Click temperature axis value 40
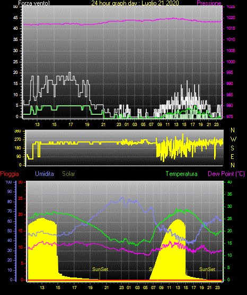 pyautogui.click(x=230, y=182)
